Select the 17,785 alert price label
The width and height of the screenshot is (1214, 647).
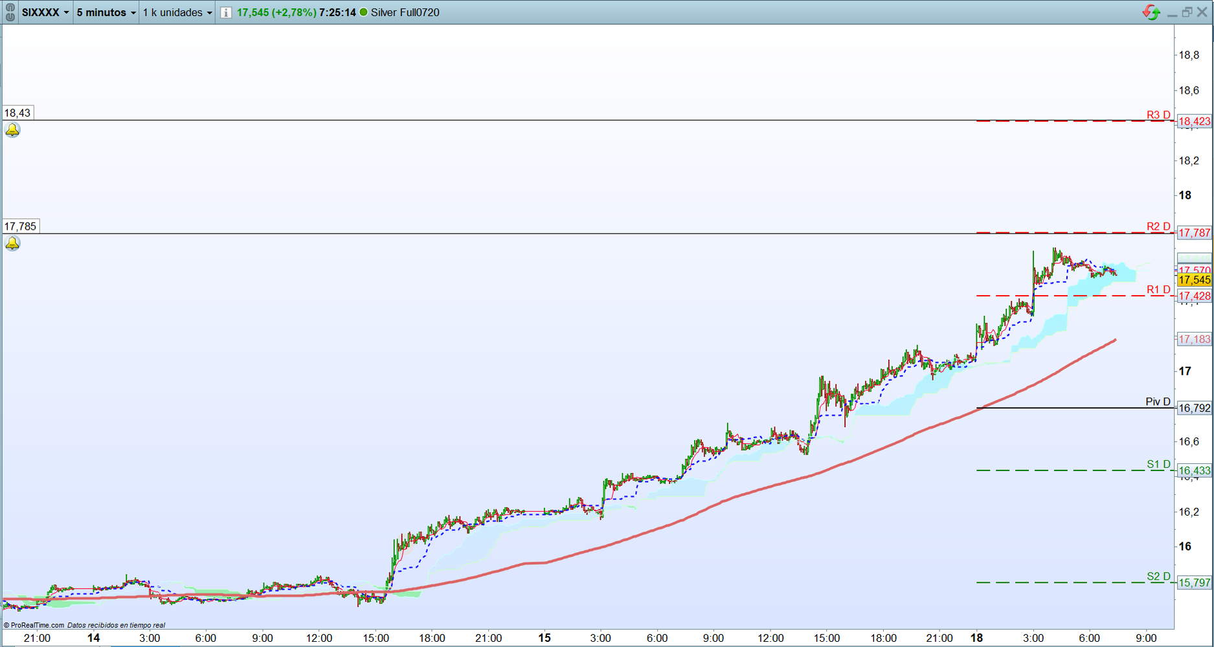21,226
